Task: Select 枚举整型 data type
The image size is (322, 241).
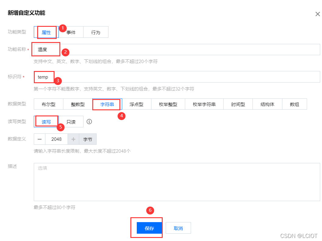Action: point(168,104)
